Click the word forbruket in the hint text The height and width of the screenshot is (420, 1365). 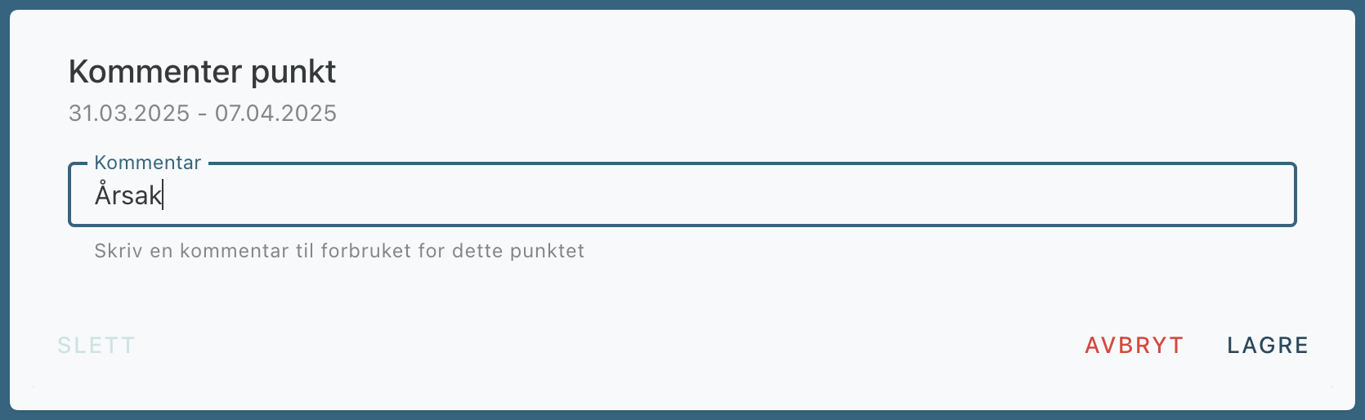click(x=365, y=251)
